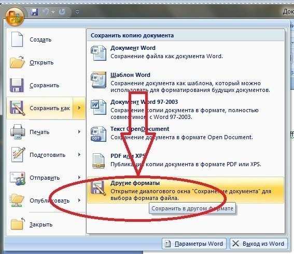Choose Печать in the Office menu
294x254 pixels.
tap(39, 132)
